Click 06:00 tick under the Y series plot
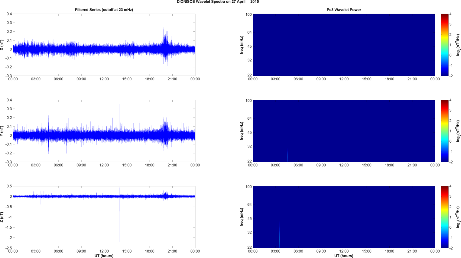 (58, 165)
